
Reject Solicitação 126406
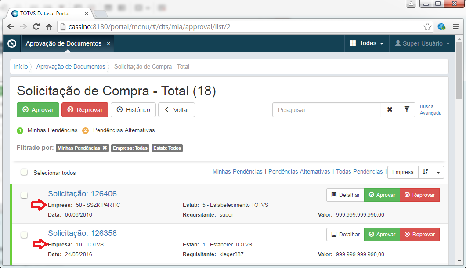point(419,195)
